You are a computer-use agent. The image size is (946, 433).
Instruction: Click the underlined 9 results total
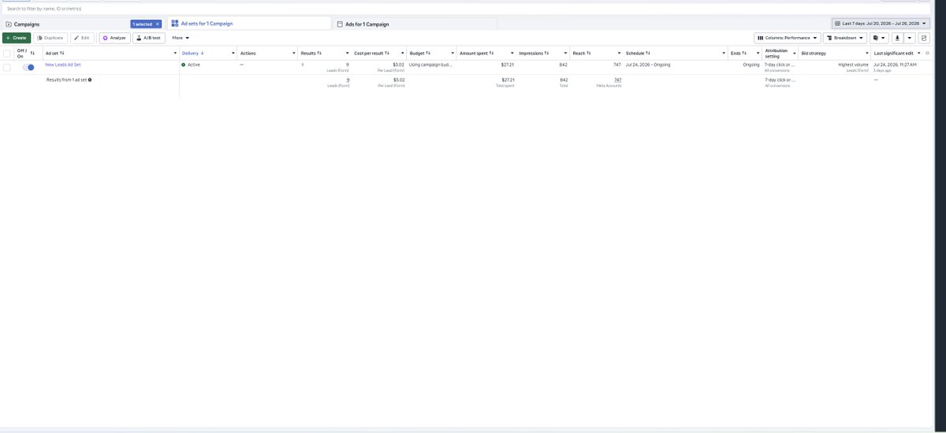(348, 80)
